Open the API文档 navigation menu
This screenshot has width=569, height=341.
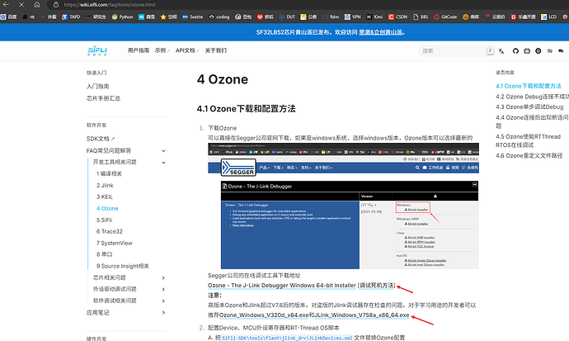187,50
